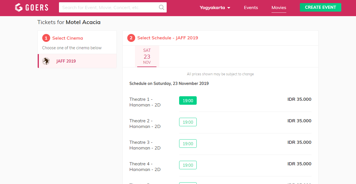Image resolution: width=356 pixels, height=184 pixels.
Task: Click the Select Schedule - JAFF 2019 heading
Action: coord(168,38)
